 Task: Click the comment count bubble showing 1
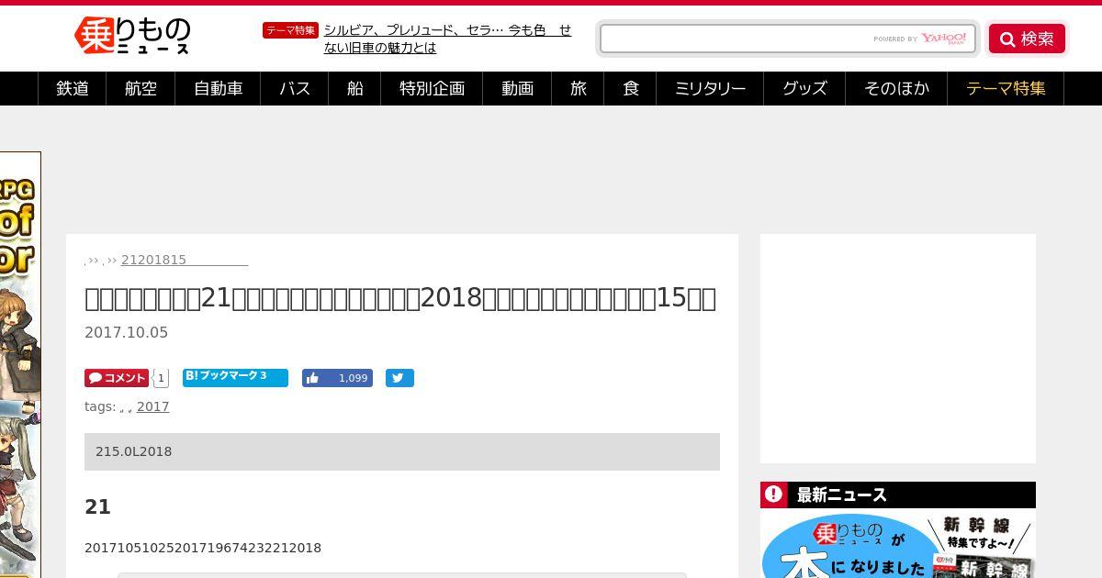[x=161, y=378]
